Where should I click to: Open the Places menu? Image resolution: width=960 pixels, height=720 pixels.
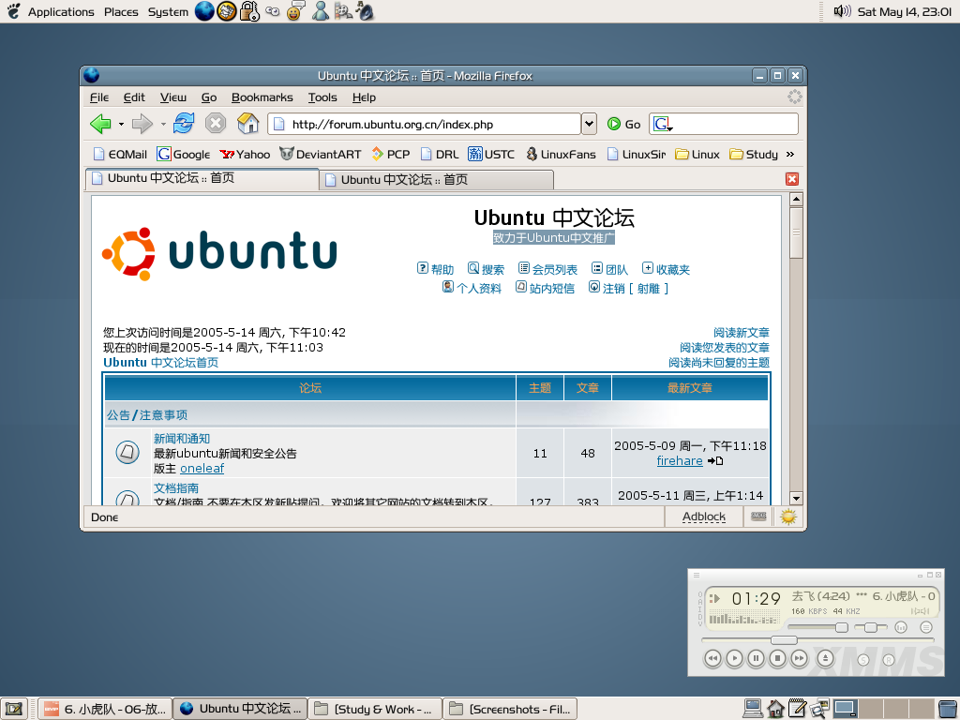click(121, 11)
